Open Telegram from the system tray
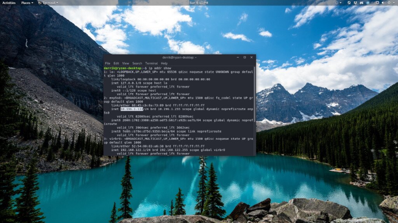Screen dimensions: 398x223 [x=368, y=3]
